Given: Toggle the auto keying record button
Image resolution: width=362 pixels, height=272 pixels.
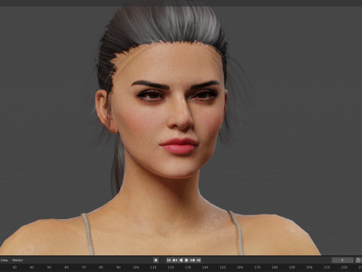Looking at the screenshot, I should click(155, 260).
